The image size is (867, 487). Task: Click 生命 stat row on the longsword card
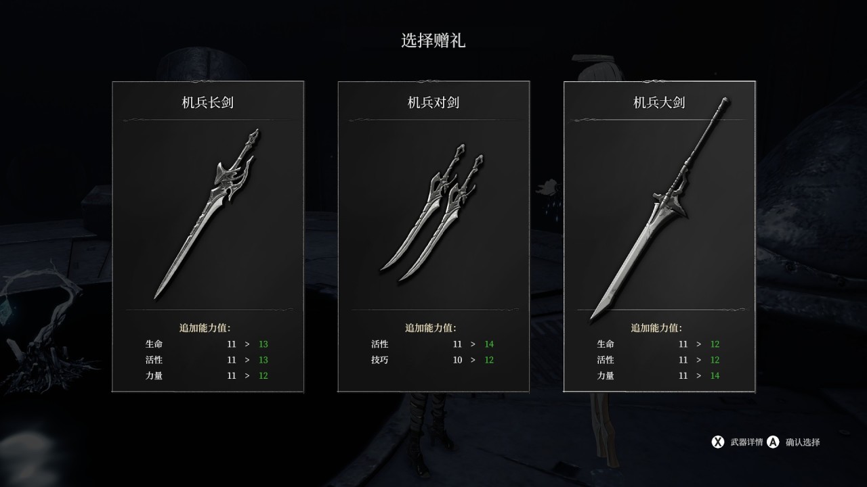pos(207,344)
